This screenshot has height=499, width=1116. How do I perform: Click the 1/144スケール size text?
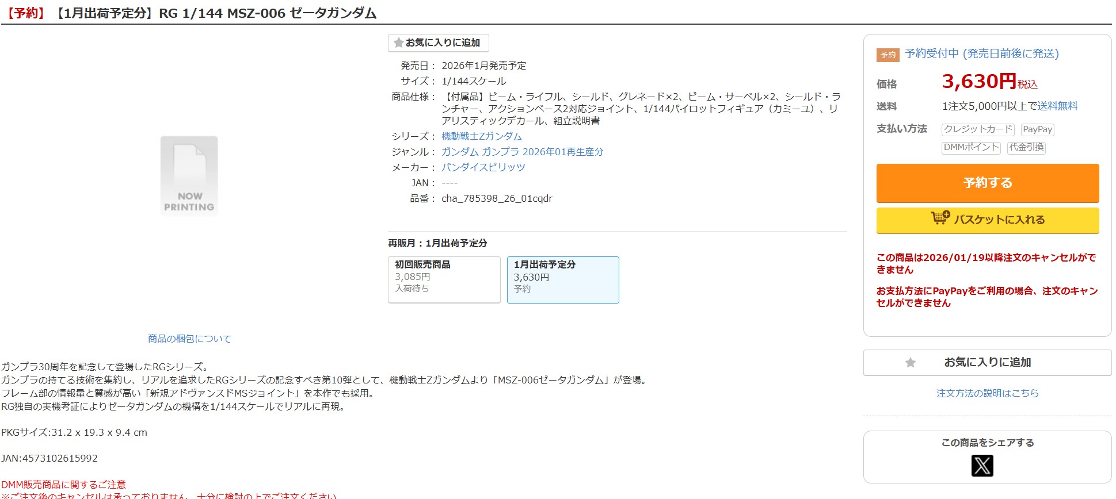(x=474, y=81)
